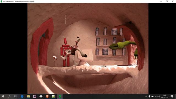Open taskbar search magnifier
This screenshot has height=99, width=176.
click(x=9, y=96)
